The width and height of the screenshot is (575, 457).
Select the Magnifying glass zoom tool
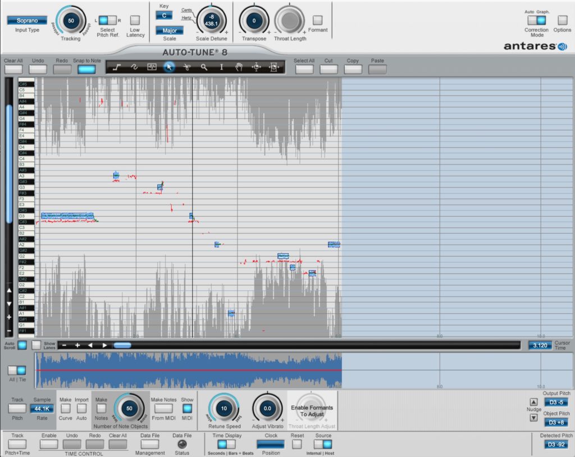click(x=204, y=67)
